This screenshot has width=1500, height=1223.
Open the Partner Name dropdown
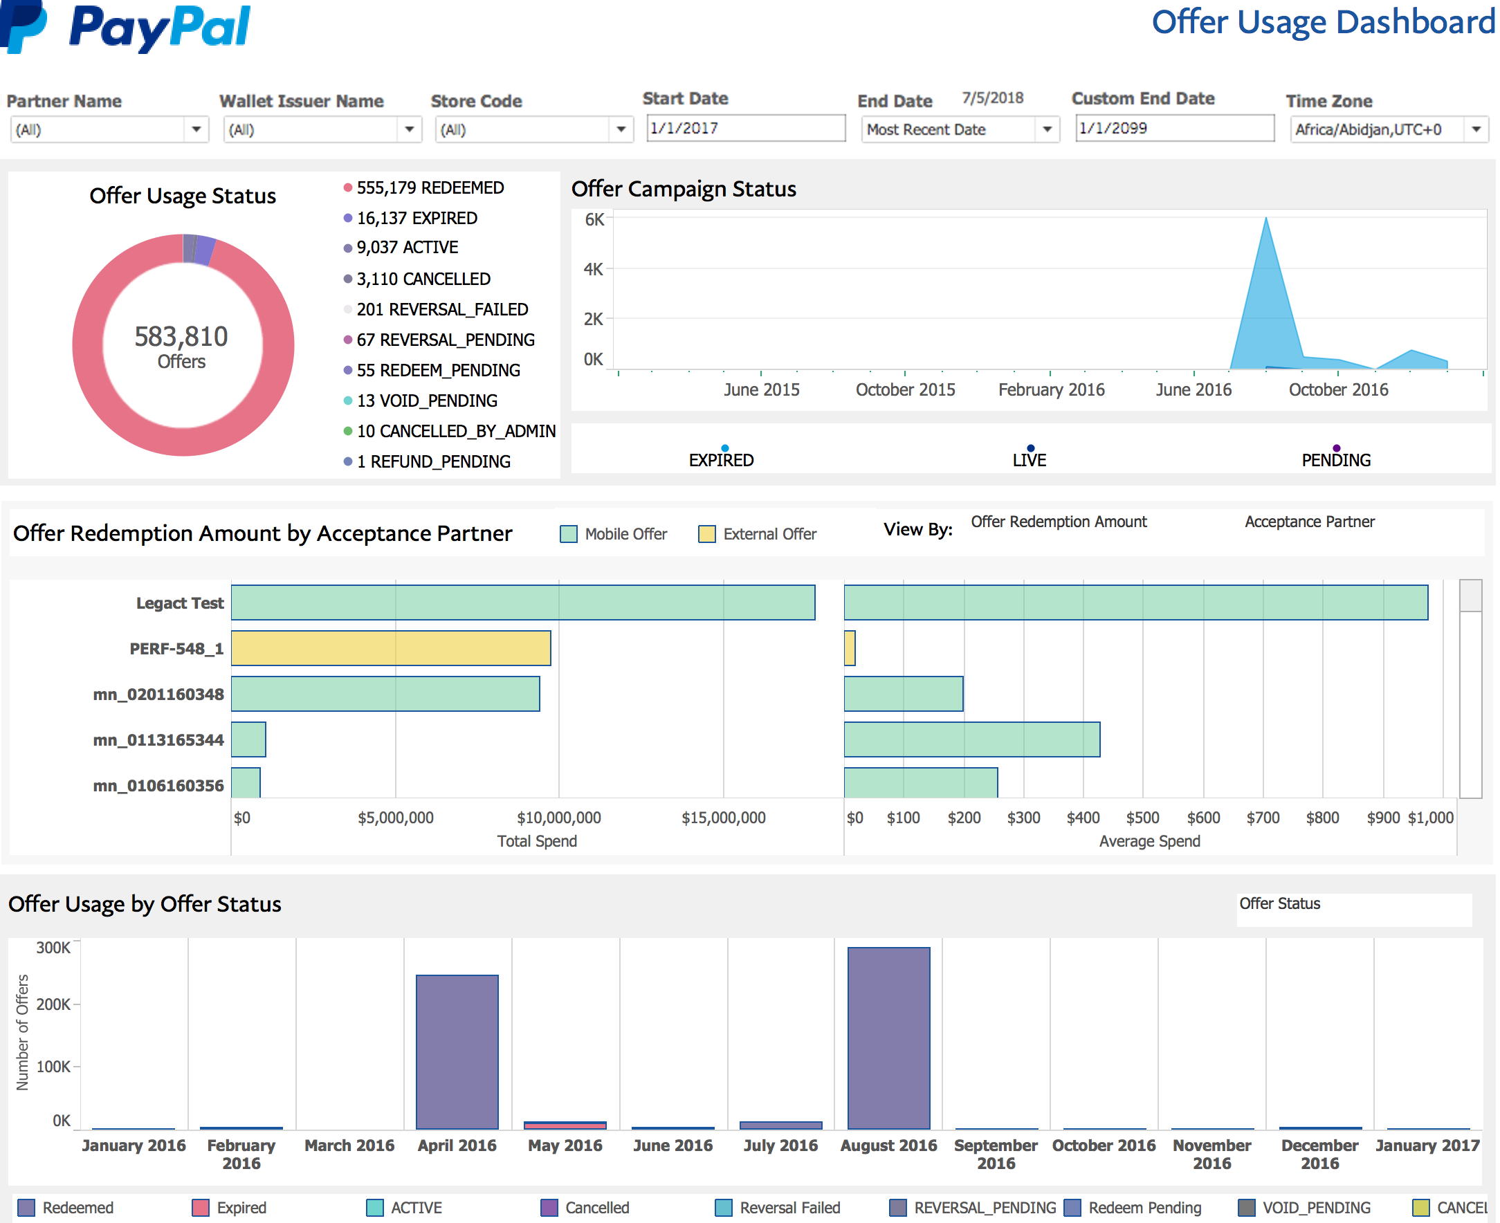pos(196,129)
